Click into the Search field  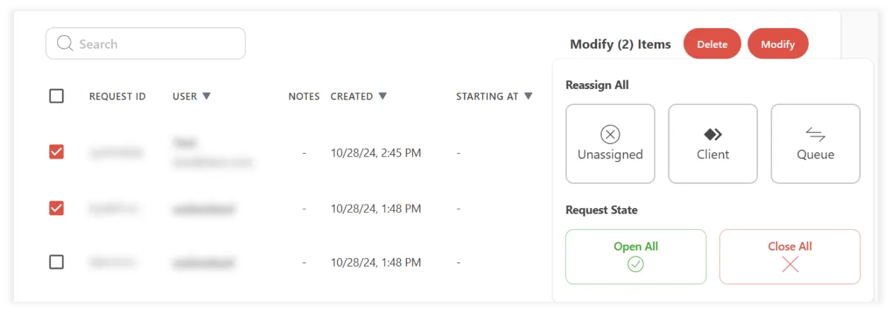coord(155,44)
